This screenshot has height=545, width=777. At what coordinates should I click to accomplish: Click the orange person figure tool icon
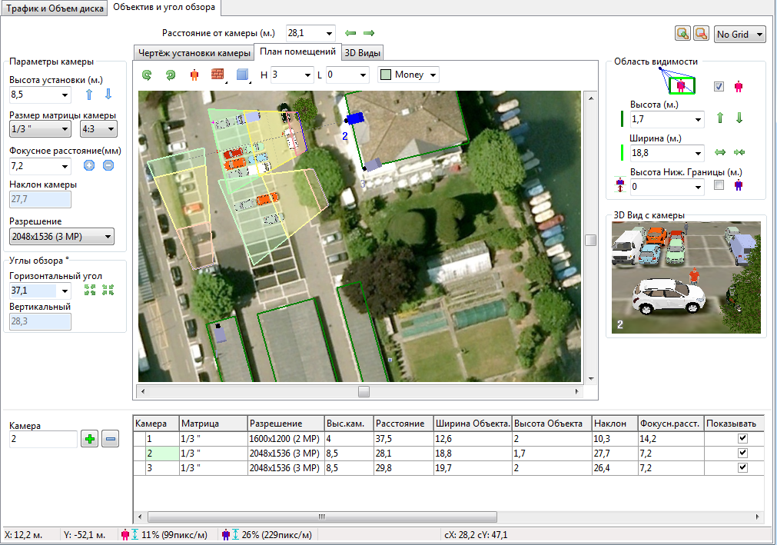tap(194, 75)
